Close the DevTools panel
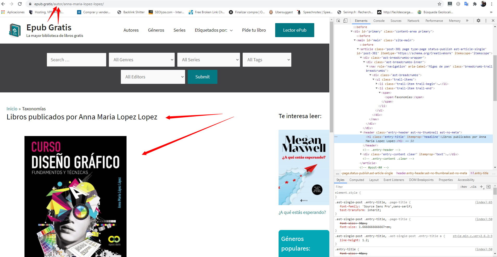Image resolution: width=497 pixels, height=257 pixels. tap(493, 21)
